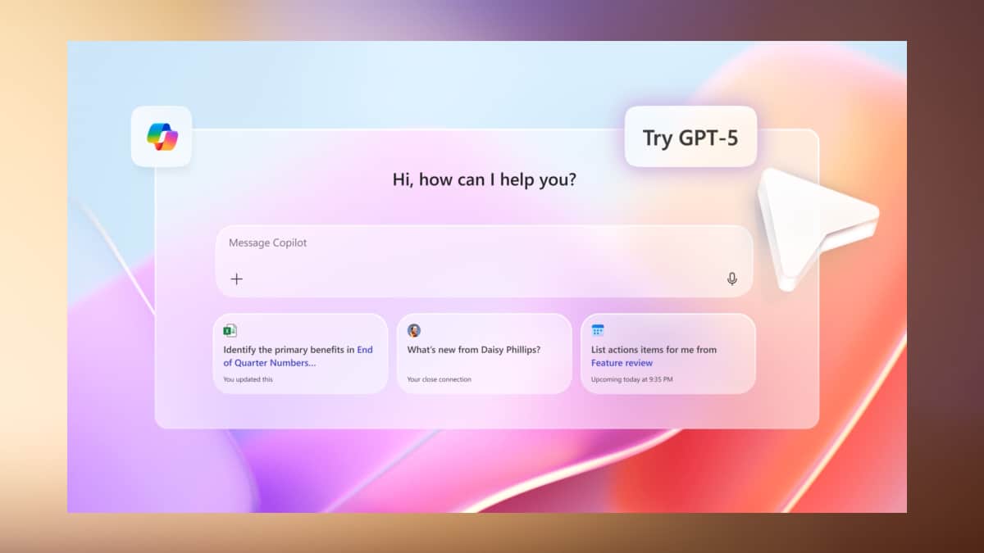The width and height of the screenshot is (984, 553).
Task: Click Daisy Phillips's profile avatar
Action: tap(413, 330)
